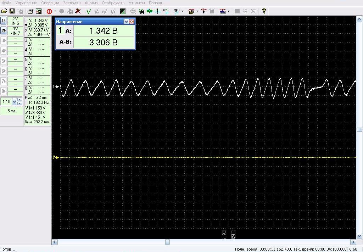Click the hammer tools toolbar icon

click(x=78, y=11)
